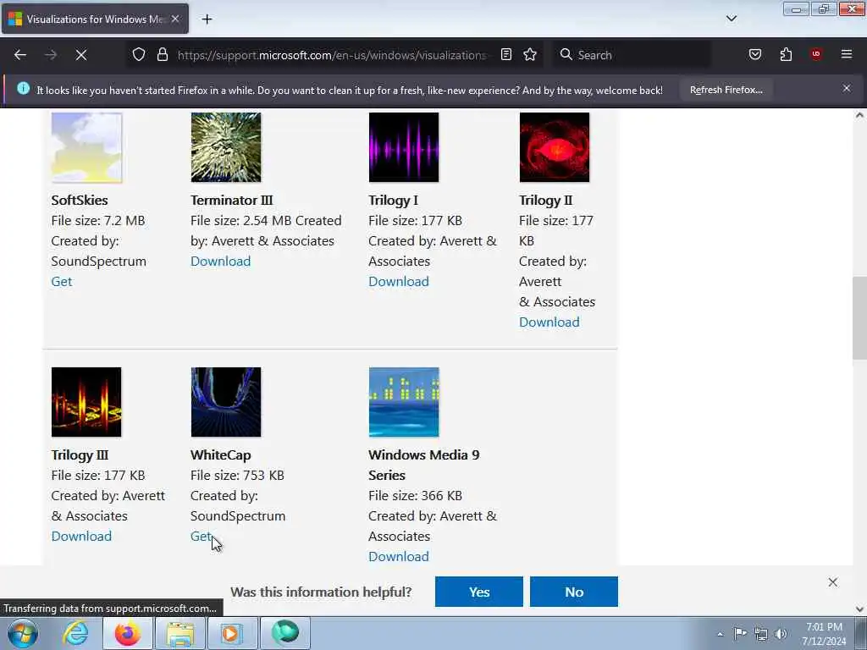Click the WhiteCap thumbnail image

click(x=225, y=402)
